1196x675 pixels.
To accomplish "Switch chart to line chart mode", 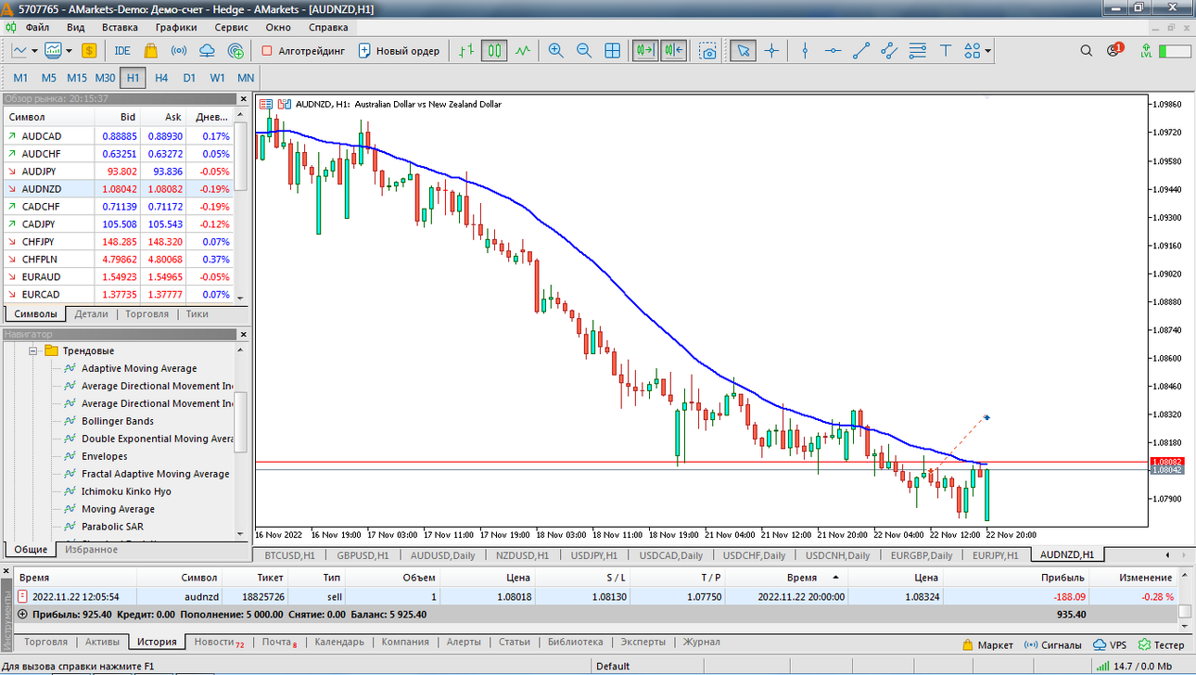I will click(x=524, y=50).
